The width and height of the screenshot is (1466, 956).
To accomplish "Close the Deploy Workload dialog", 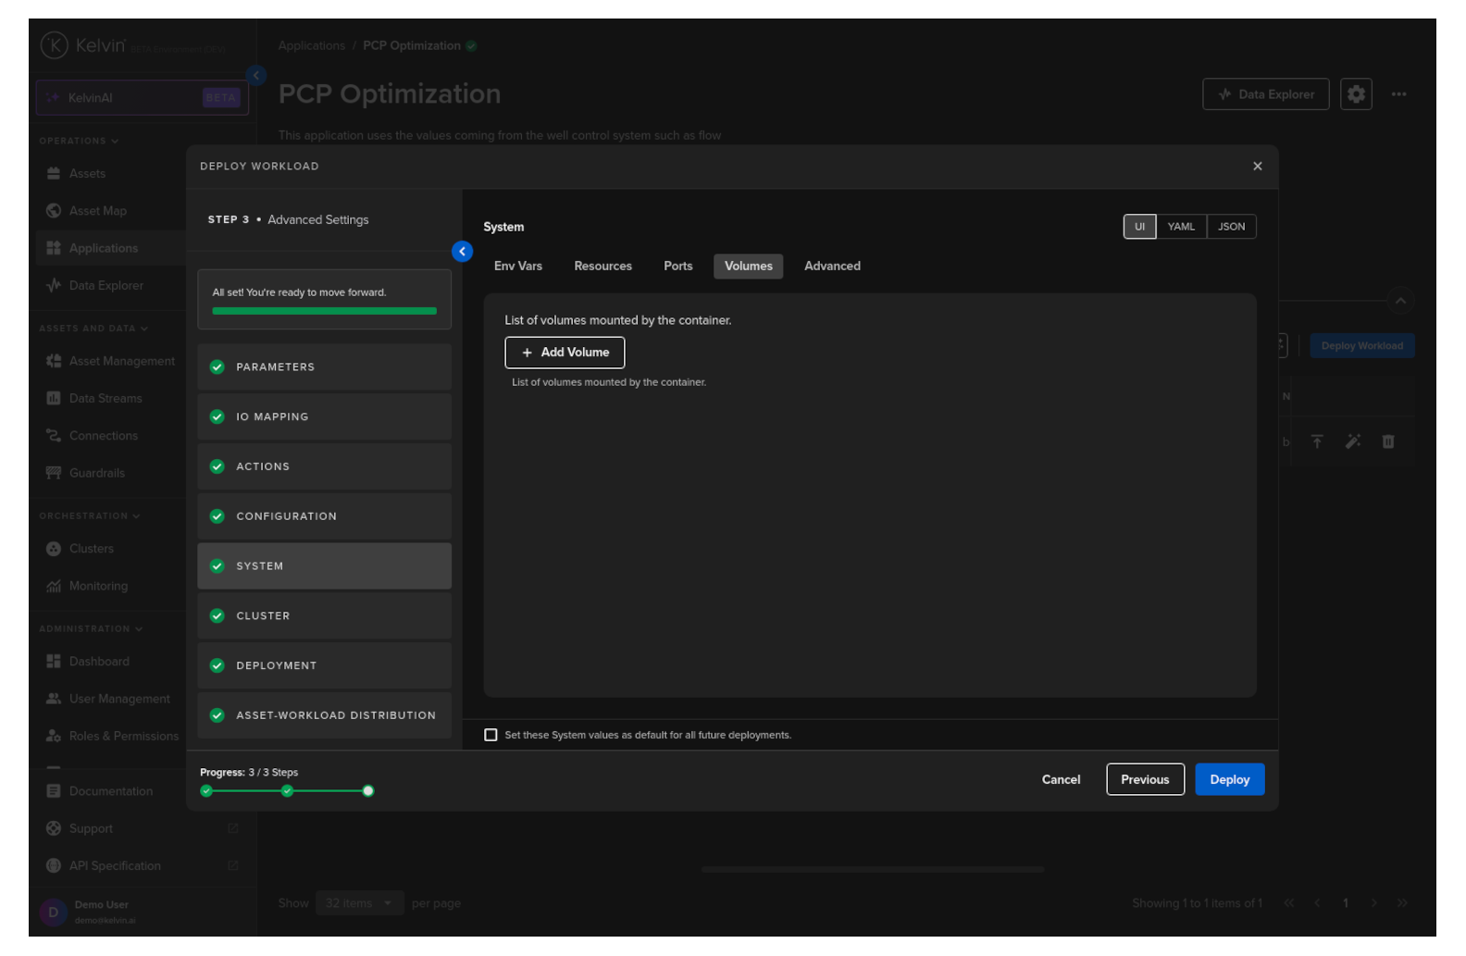I will [1257, 167].
